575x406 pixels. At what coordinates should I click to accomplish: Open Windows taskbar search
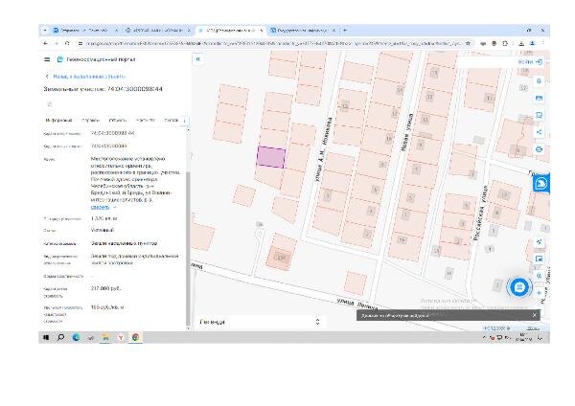coord(61,337)
